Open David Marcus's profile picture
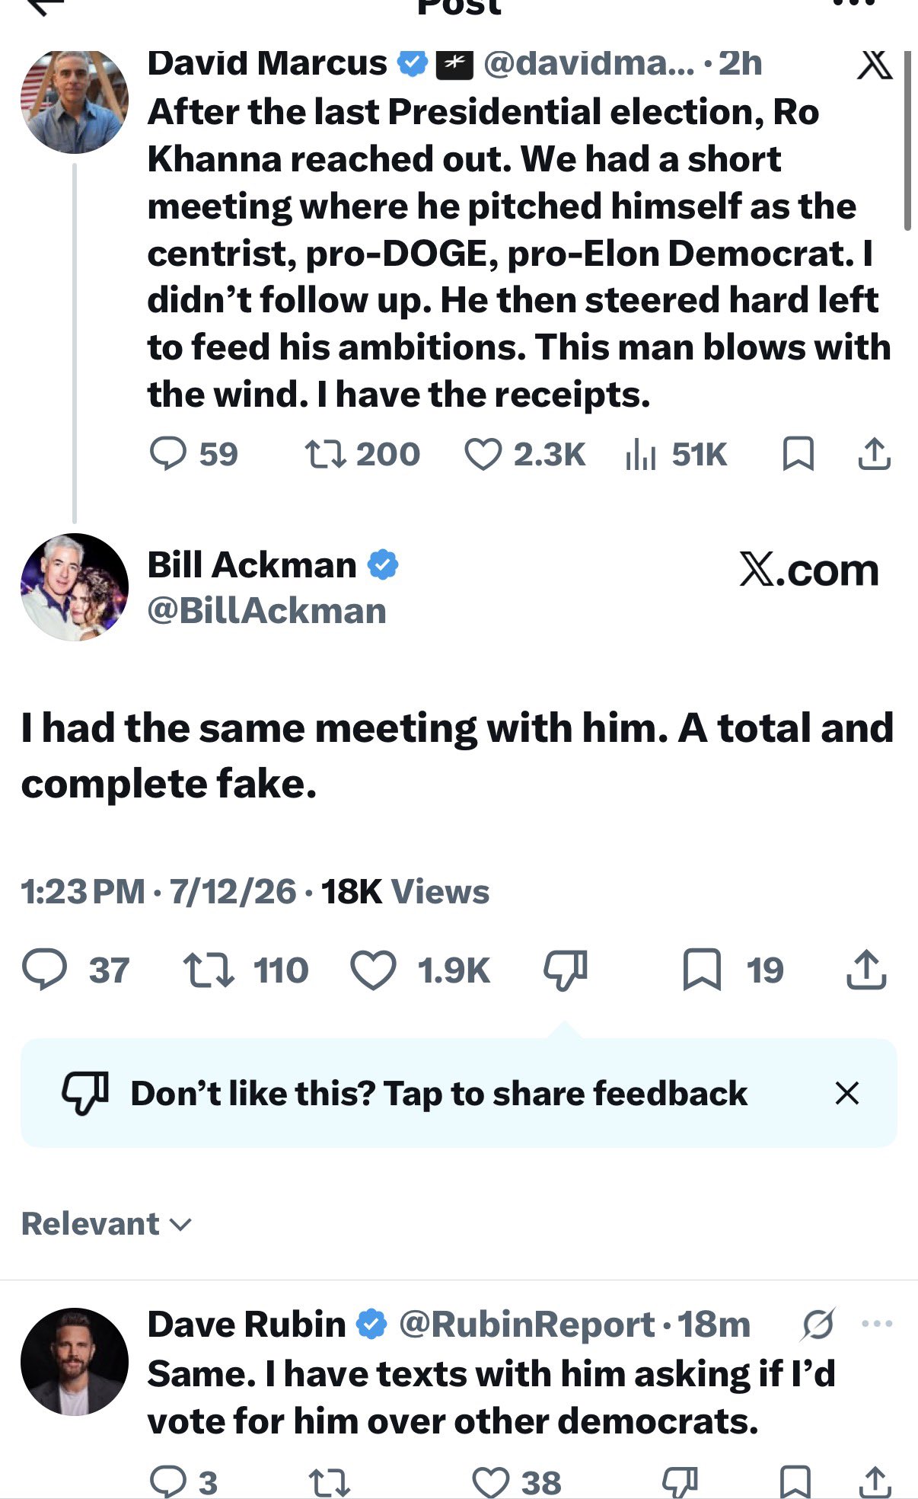The height and width of the screenshot is (1499, 918). [x=75, y=100]
